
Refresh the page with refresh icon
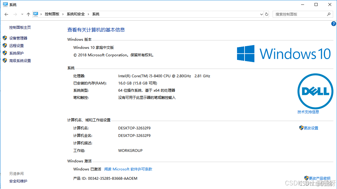(x=267, y=14)
